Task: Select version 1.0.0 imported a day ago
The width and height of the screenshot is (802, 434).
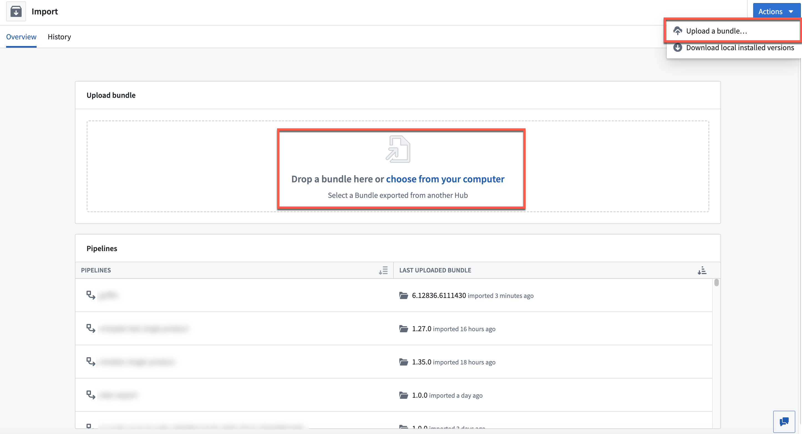Action: [447, 395]
